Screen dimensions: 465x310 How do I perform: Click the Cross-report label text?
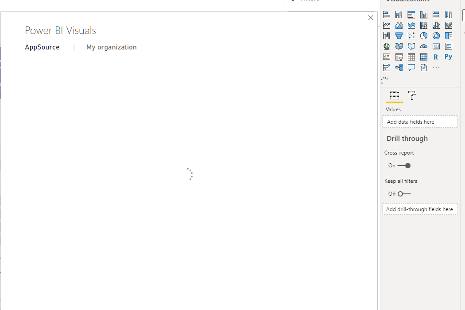(x=399, y=153)
